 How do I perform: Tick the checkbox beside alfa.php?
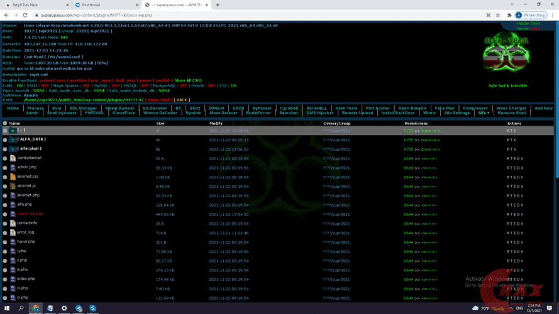(5, 205)
